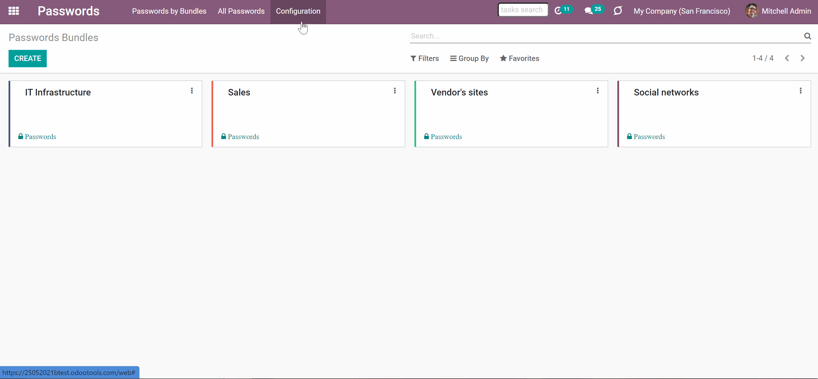Click the refresh circle icon in header
This screenshot has height=379, width=818.
coord(618,11)
